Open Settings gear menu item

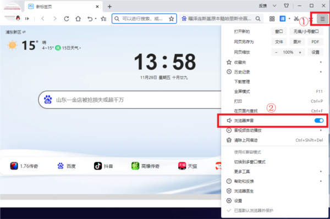274,201
